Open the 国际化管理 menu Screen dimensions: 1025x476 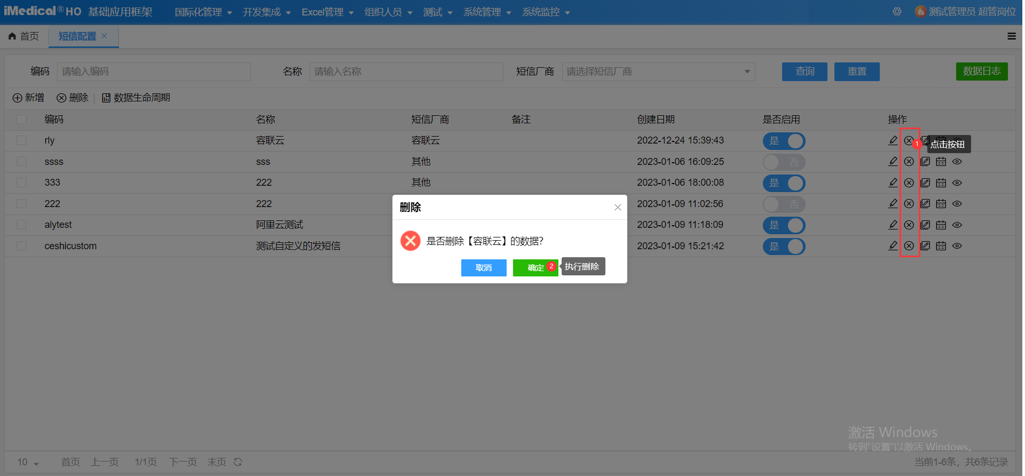pos(203,12)
